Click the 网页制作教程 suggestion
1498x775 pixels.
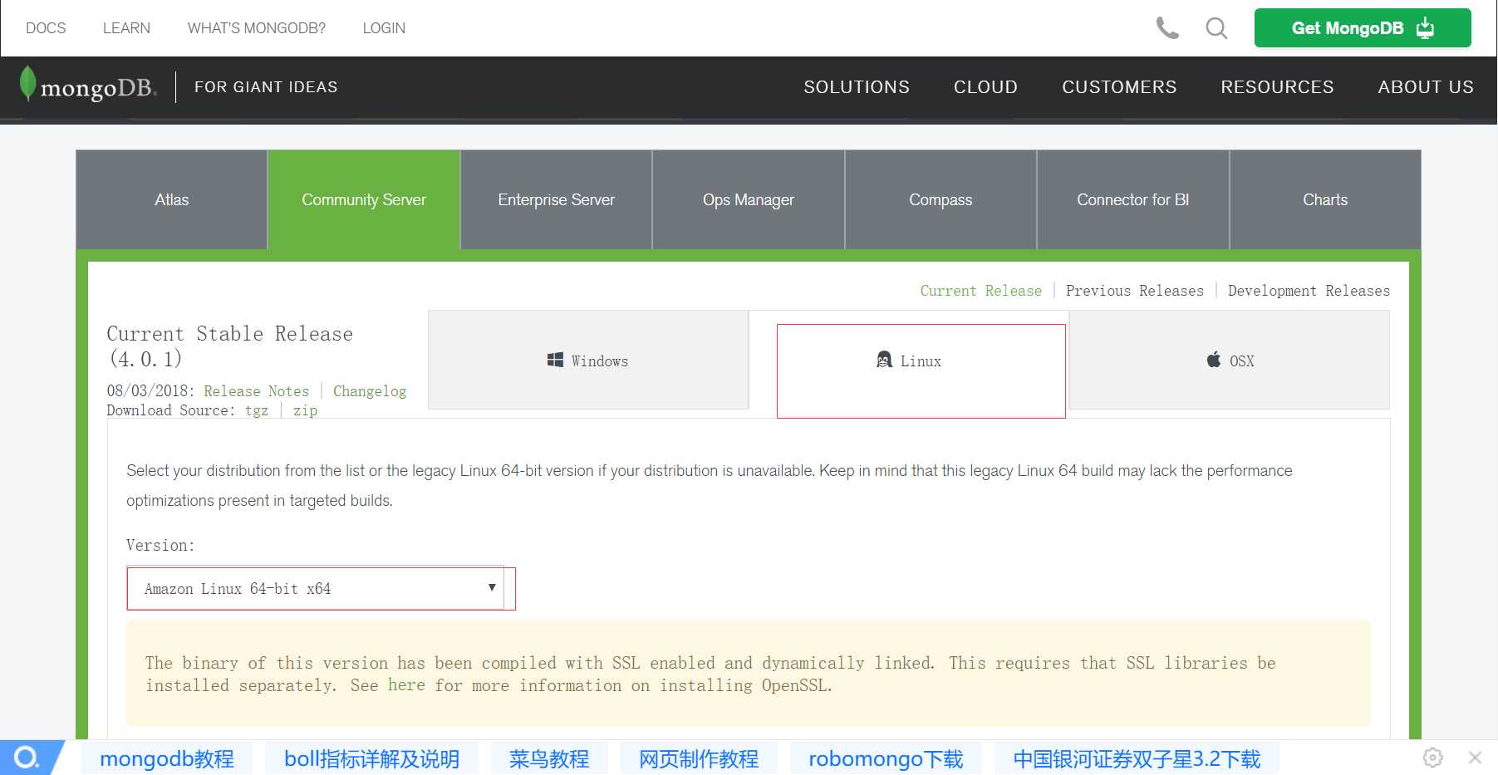(x=699, y=758)
